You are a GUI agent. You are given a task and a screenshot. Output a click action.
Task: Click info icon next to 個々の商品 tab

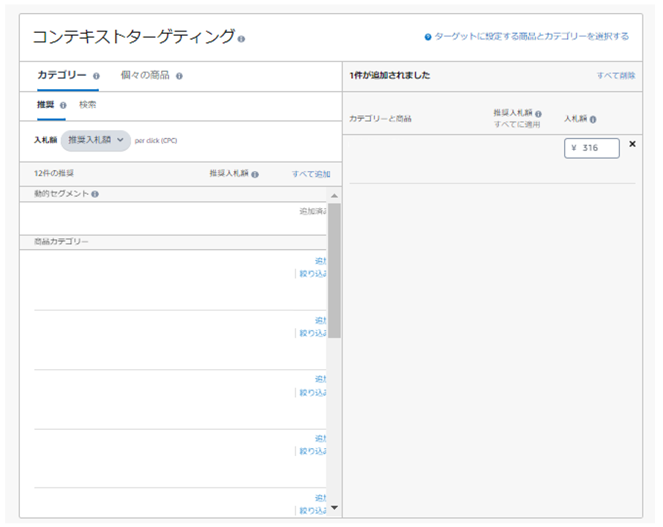(x=179, y=76)
